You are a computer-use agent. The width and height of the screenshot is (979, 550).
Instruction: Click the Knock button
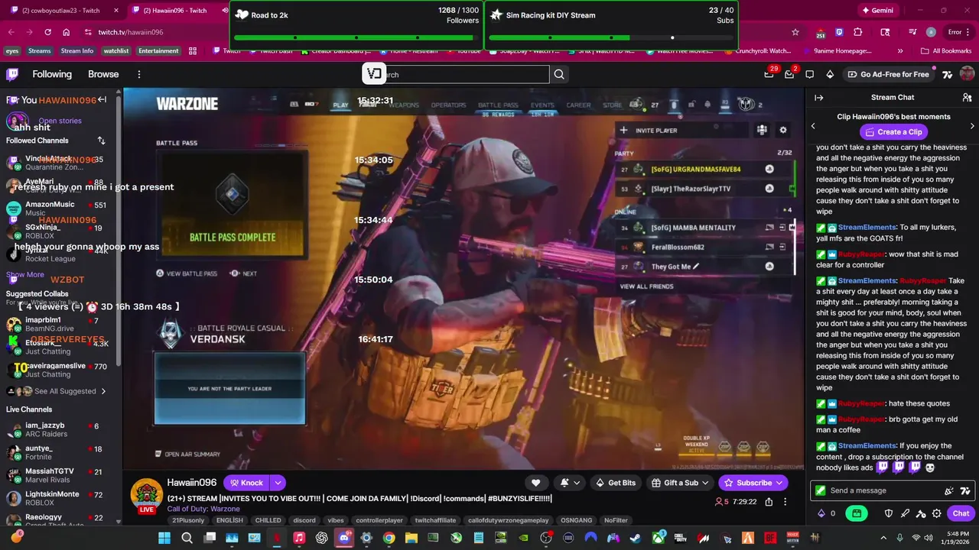pos(246,483)
